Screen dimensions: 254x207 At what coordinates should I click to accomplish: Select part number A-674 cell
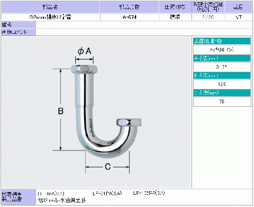[130, 17]
